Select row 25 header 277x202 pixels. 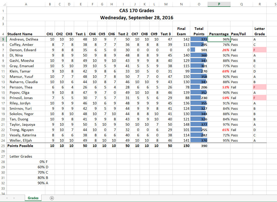coord(3,146)
